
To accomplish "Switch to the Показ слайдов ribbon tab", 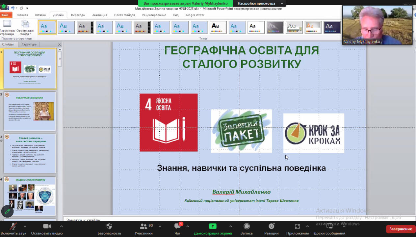I will click(125, 15).
